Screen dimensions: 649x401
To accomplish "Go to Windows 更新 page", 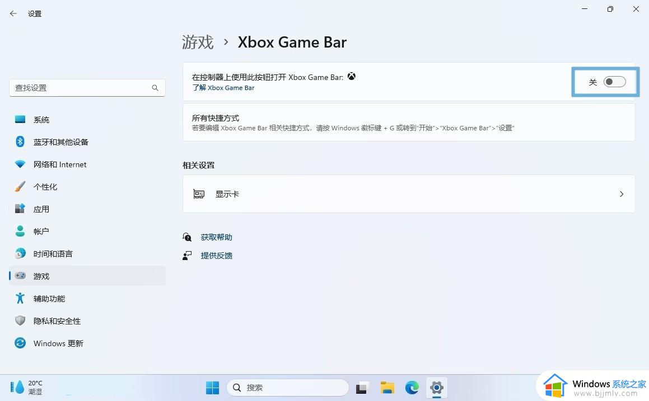I will pyautogui.click(x=87, y=343).
